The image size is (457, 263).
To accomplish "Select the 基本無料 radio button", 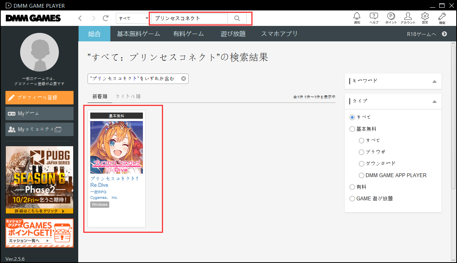I will tap(352, 129).
